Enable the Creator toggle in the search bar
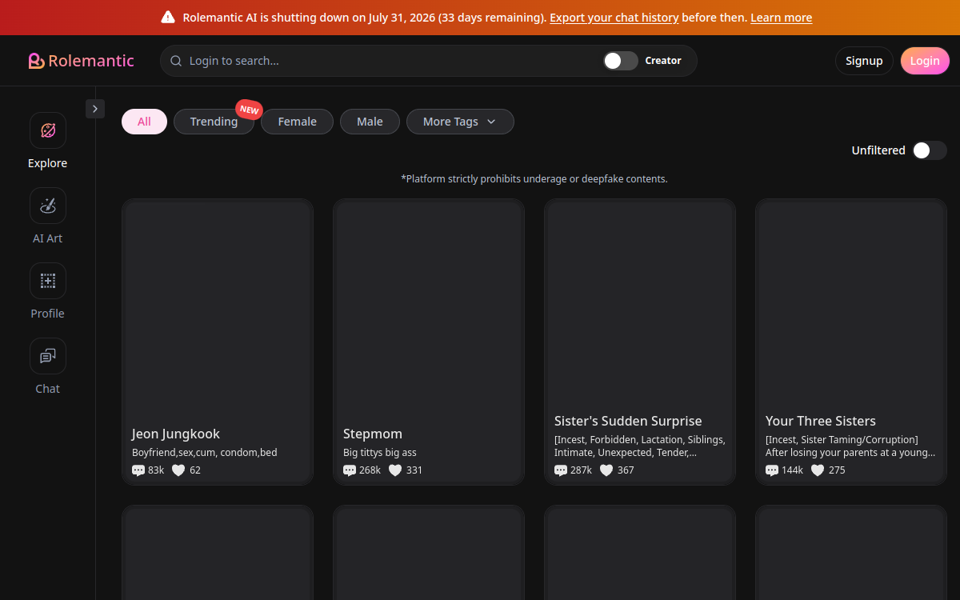Screen dimensions: 960x600 621,61
